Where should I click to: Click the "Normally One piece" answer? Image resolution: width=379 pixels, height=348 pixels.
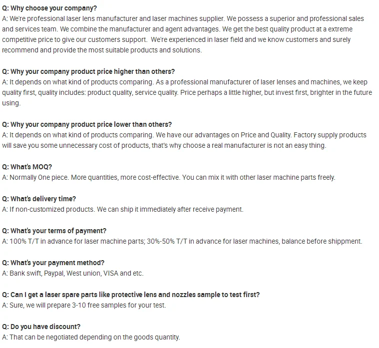pos(168,177)
